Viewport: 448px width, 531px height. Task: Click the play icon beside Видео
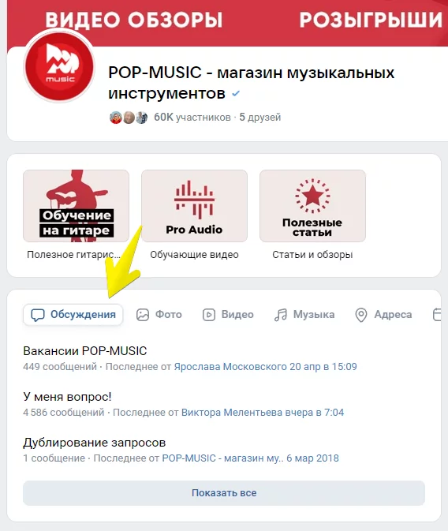(x=209, y=315)
